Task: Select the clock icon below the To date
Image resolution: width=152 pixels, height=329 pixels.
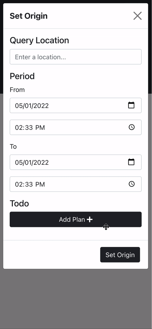Action: click(x=131, y=184)
